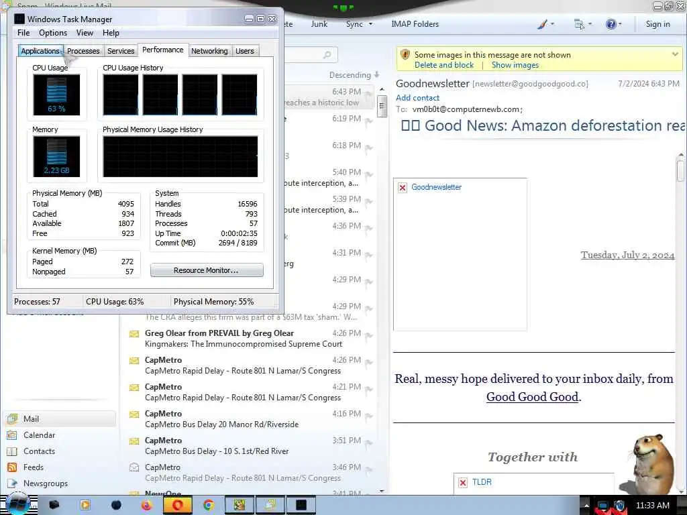Expand the Menus icon dropdown arrow
687x515 pixels.
point(590,24)
